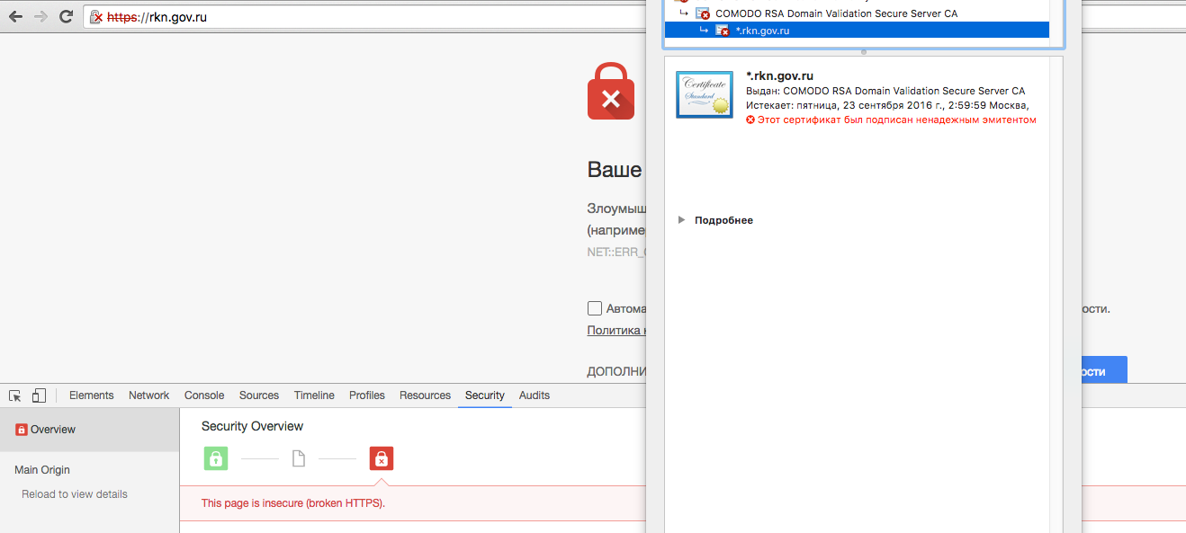
Task: Click the Security Overview heading
Action: [253, 426]
